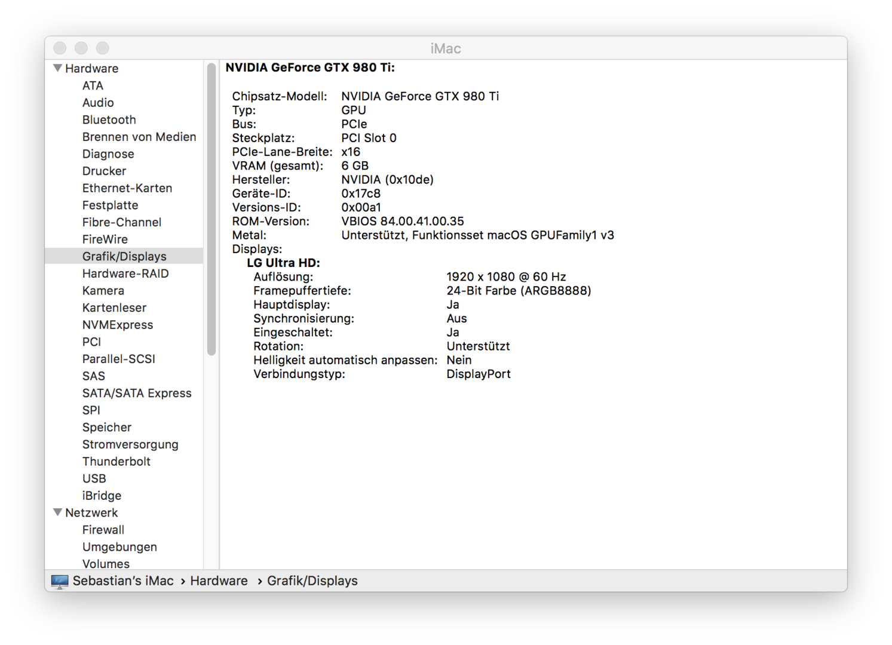The height and width of the screenshot is (645, 892).
Task: Click Hardware in the path bar
Action: tap(219, 581)
